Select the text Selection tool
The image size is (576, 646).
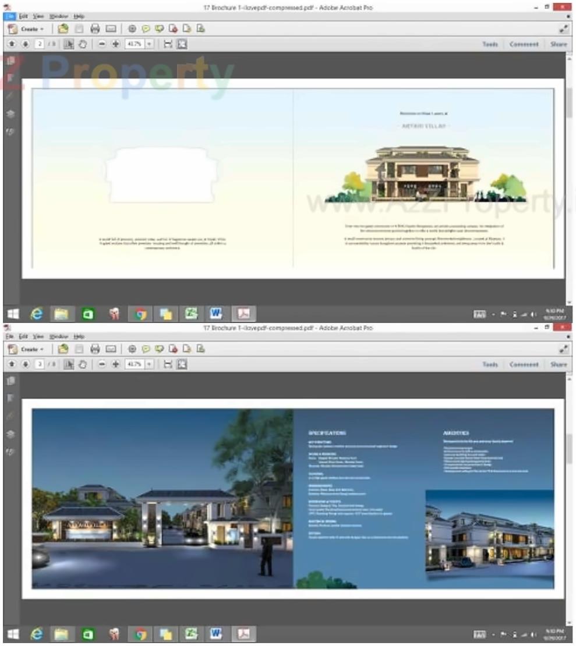point(68,44)
